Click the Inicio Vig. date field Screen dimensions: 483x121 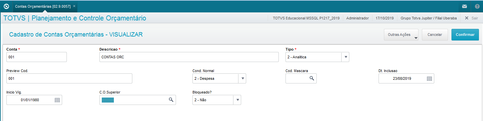[x=34, y=100]
